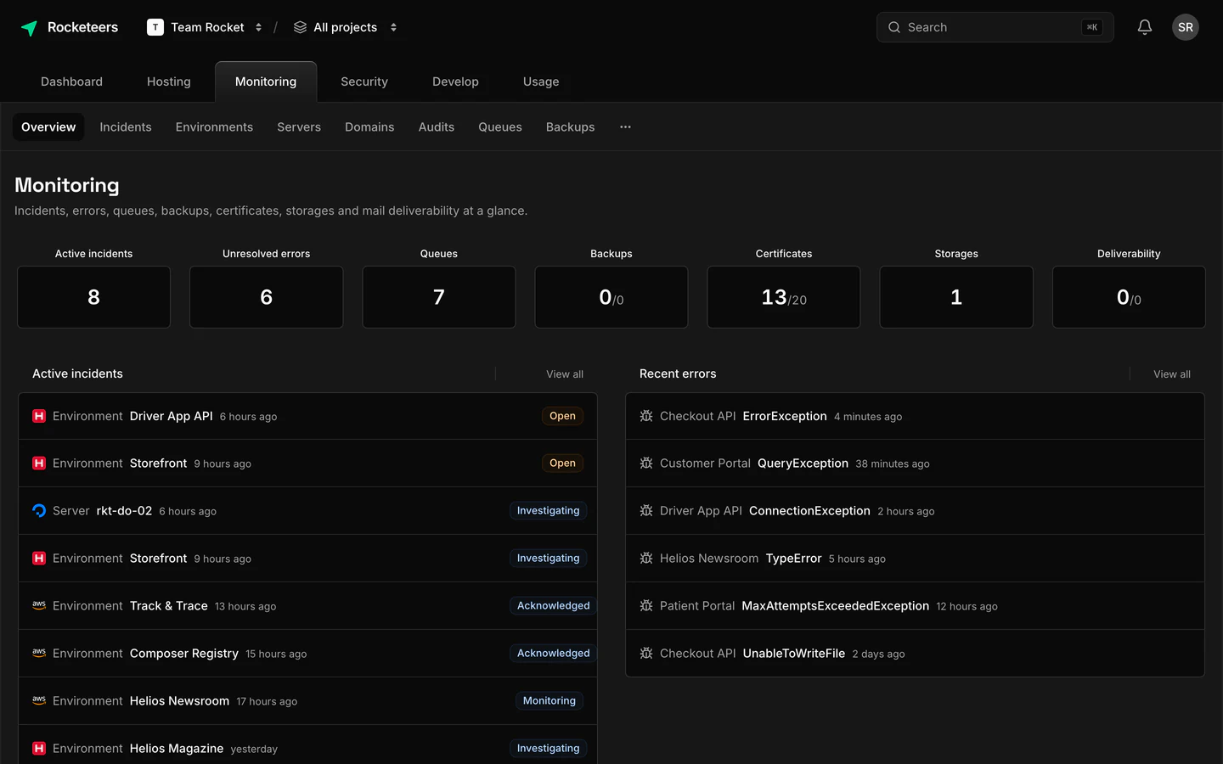Open the Patient Portal MaxAttemptsExceededException error
The height and width of the screenshot is (764, 1223).
(915, 605)
